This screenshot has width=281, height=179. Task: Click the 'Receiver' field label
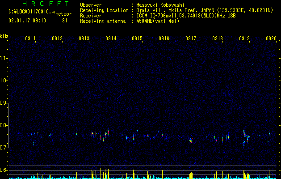(x=91, y=16)
